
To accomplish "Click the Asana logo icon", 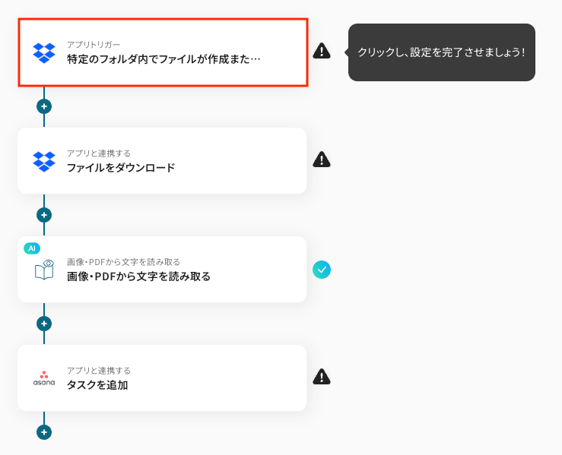I will [44, 378].
